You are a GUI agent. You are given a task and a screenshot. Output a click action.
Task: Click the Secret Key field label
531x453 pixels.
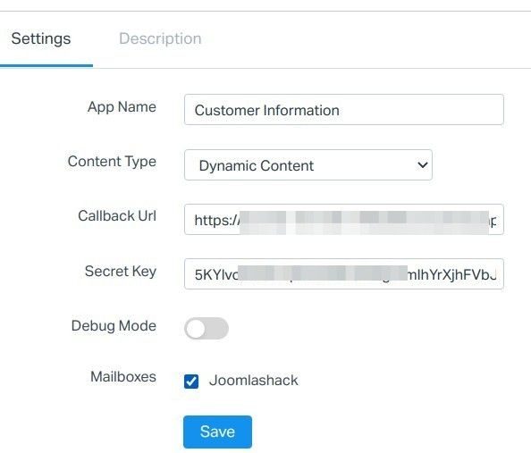tap(121, 272)
